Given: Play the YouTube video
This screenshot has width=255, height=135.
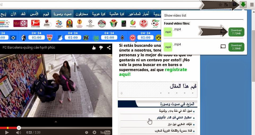Looking at the screenshot, I should click(x=7, y=133).
